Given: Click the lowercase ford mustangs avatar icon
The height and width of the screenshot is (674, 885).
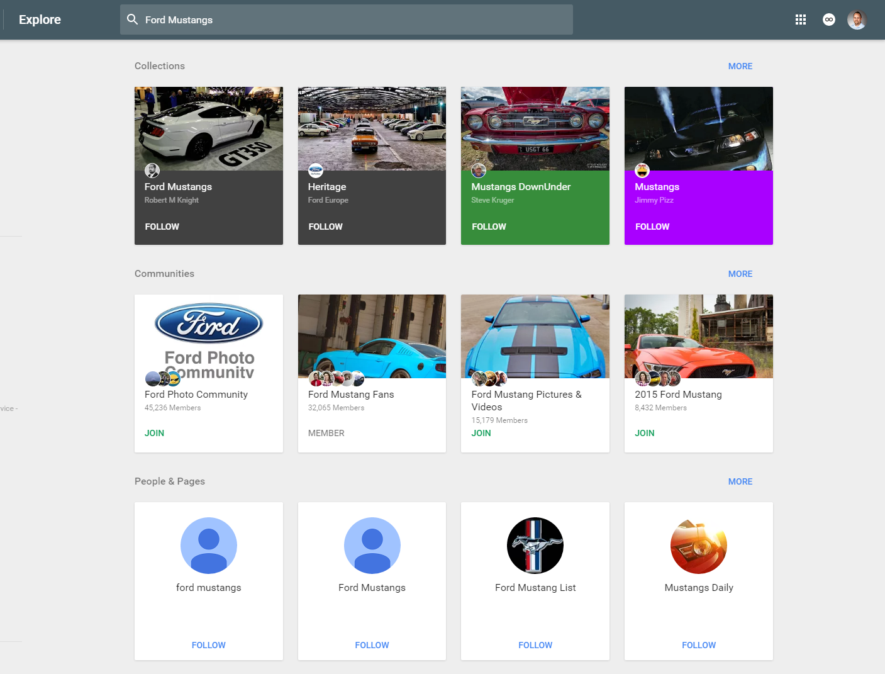Looking at the screenshot, I should [x=208, y=546].
